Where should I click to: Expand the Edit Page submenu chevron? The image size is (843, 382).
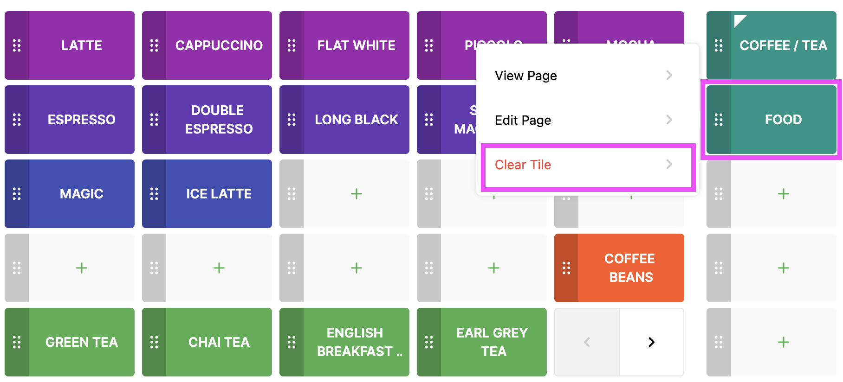coord(669,120)
